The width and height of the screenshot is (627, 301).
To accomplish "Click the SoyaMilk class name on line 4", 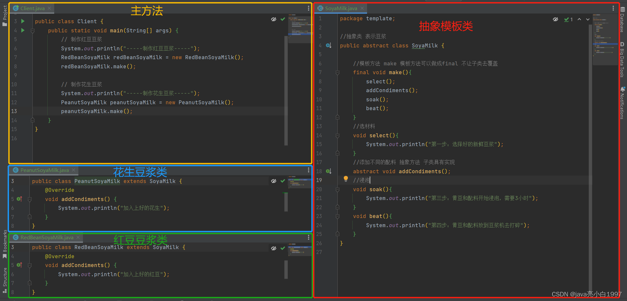I will 425,45.
